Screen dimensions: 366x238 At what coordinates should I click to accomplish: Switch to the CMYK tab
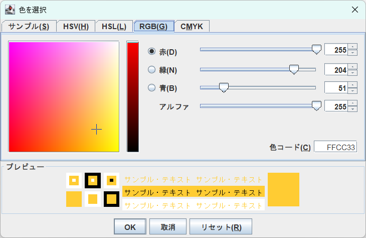(x=192, y=26)
